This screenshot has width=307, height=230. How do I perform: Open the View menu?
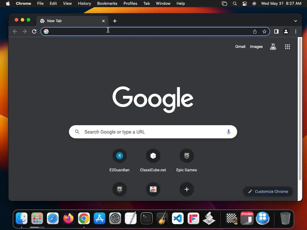pyautogui.click(x=67, y=4)
